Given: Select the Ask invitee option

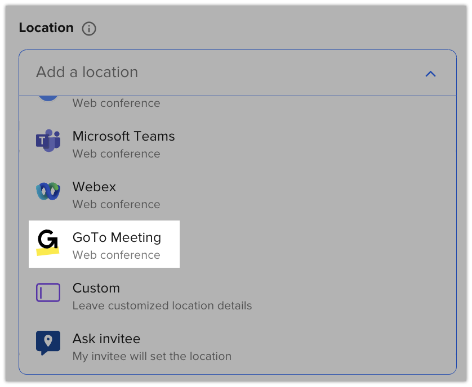Looking at the screenshot, I should coord(238,346).
